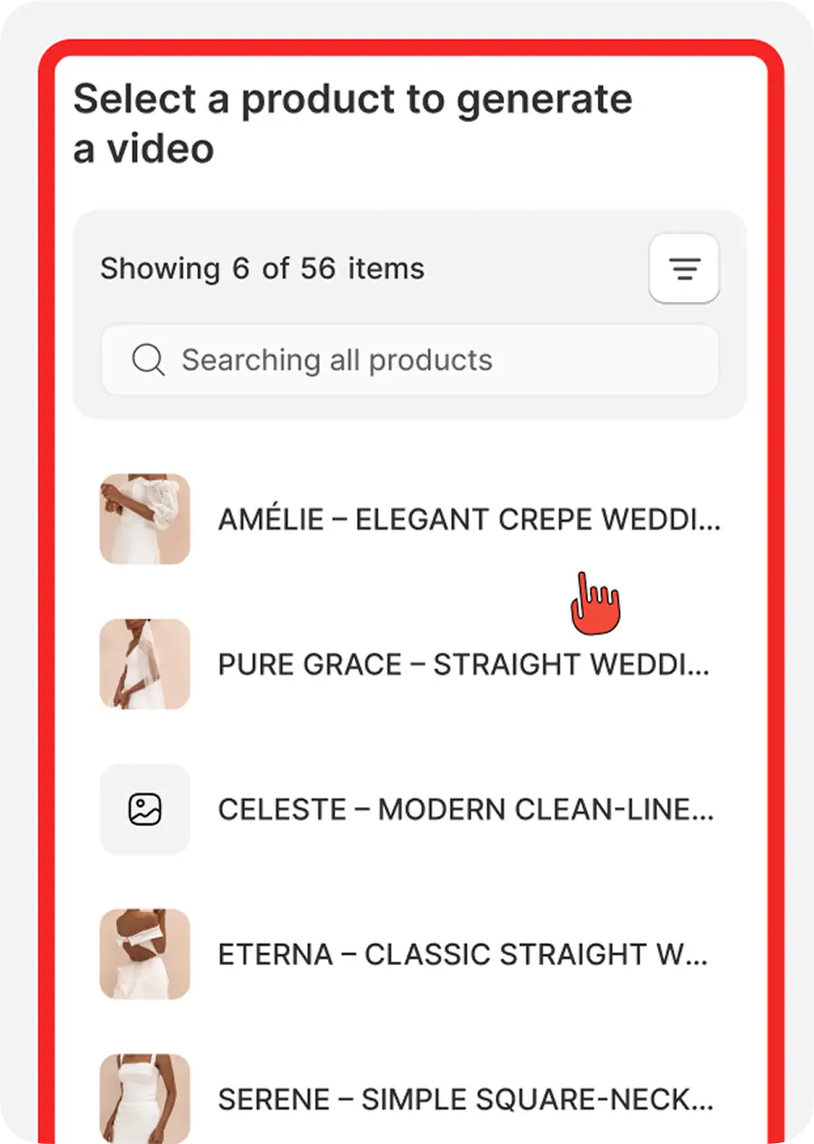Select the AMÉLIE elegant crepe wedding dress
814x1144 pixels.
click(469, 519)
